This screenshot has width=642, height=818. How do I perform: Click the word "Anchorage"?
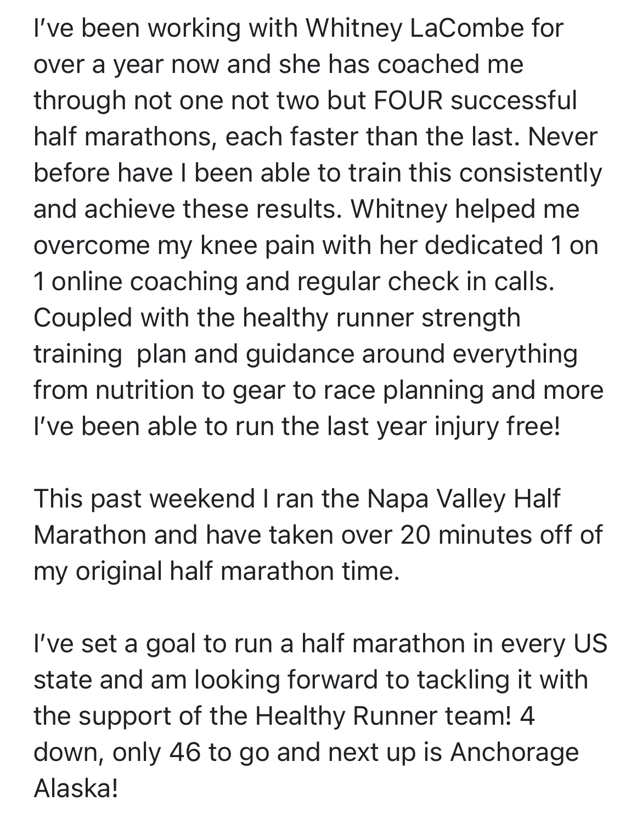click(514, 752)
